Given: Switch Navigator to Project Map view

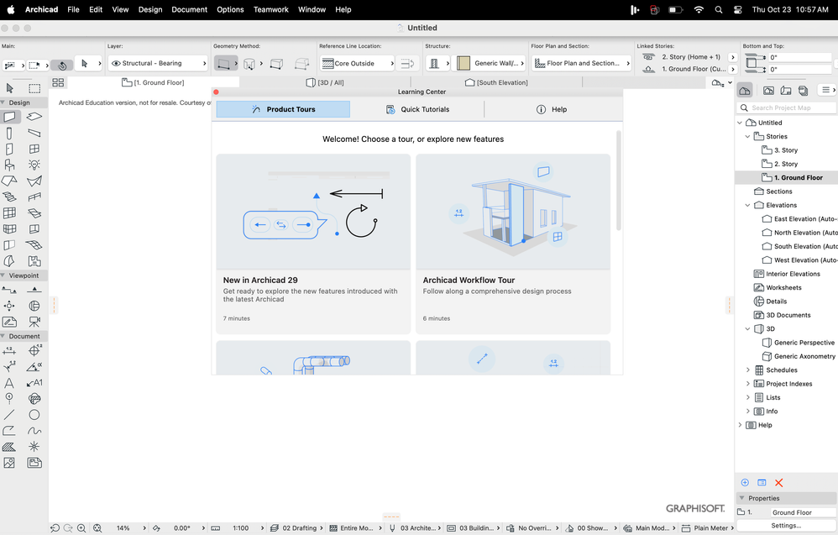Looking at the screenshot, I should (x=745, y=90).
